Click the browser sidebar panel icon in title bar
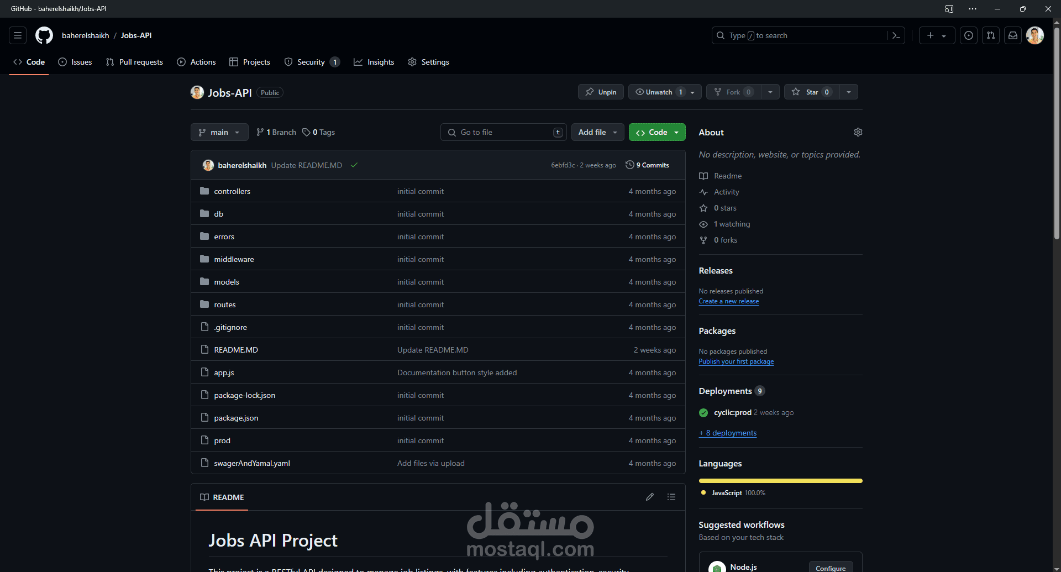 point(949,9)
